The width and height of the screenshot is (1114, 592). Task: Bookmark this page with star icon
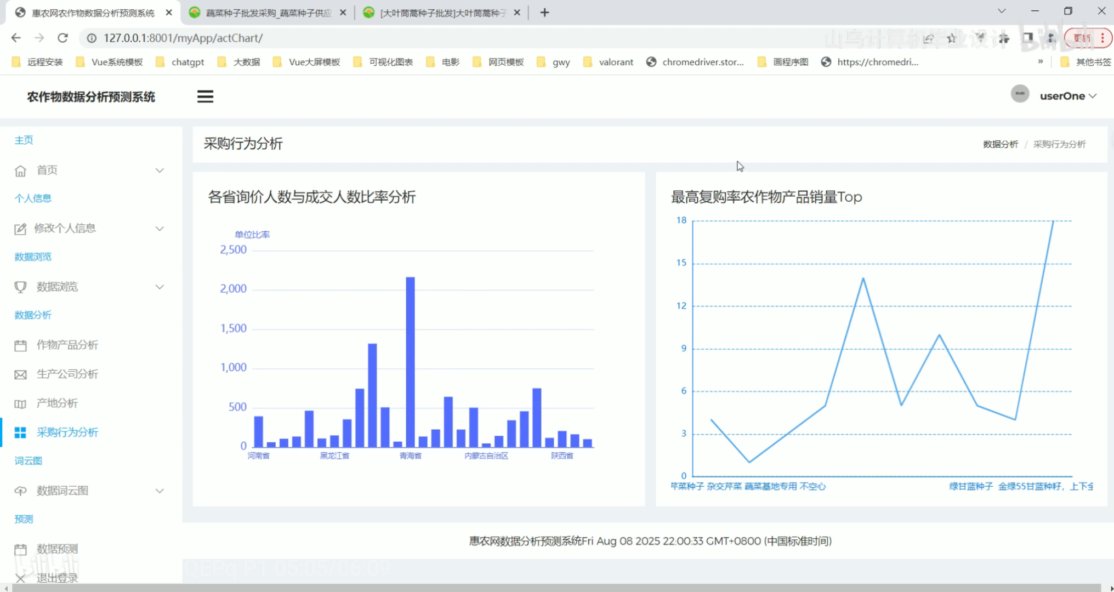pyautogui.click(x=951, y=38)
